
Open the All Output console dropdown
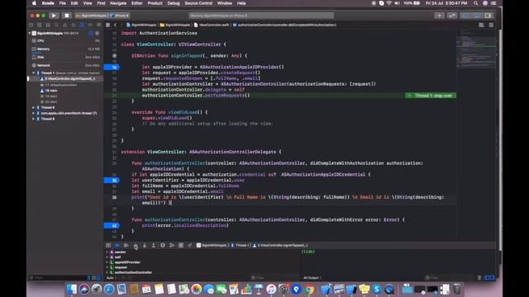[x=312, y=278]
